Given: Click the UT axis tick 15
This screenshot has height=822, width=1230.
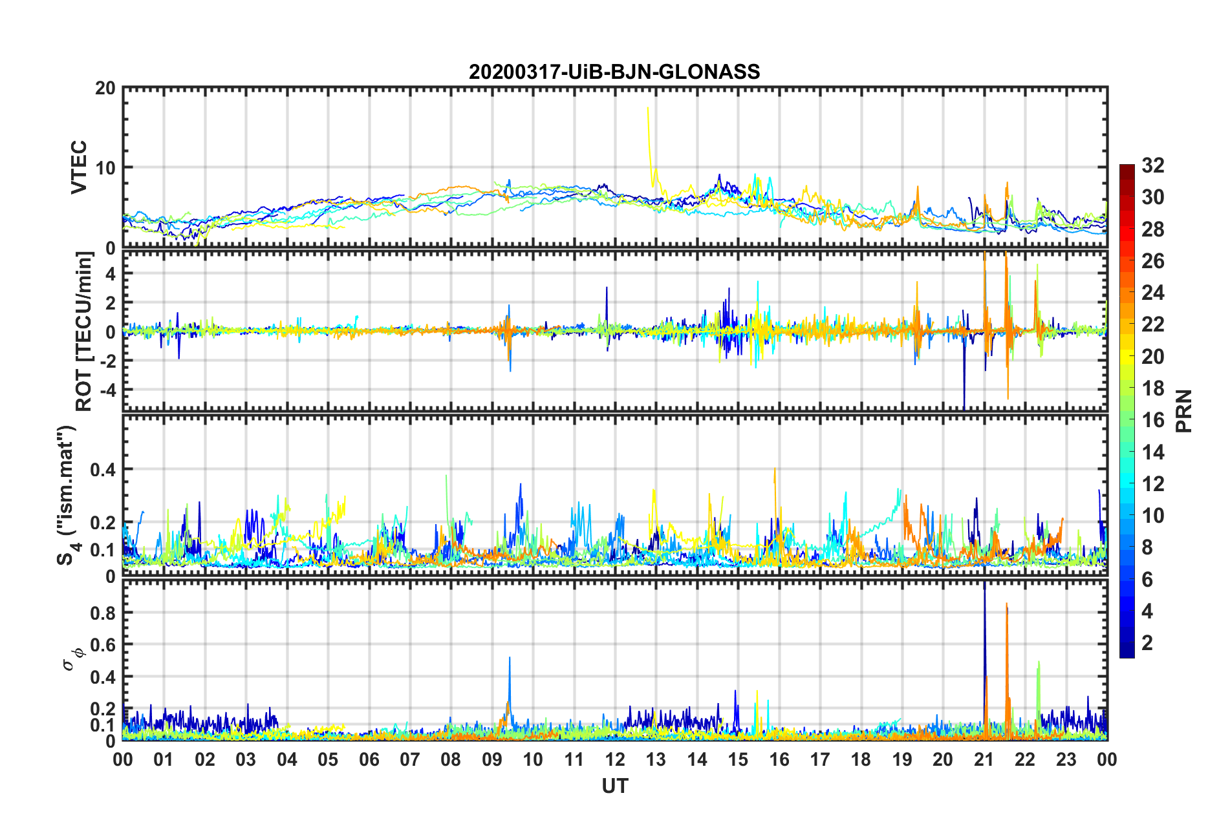Looking at the screenshot, I should [738, 759].
